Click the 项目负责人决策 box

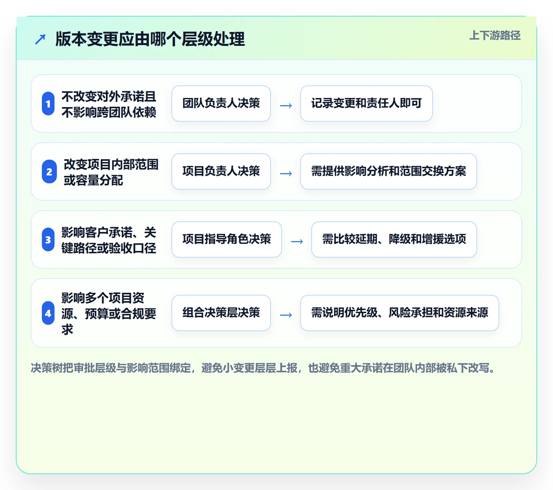tap(221, 171)
